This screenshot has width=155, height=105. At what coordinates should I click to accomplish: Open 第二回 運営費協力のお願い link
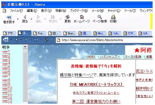96,101
